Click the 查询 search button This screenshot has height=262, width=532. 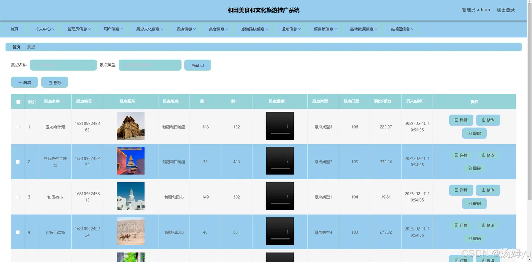point(198,65)
